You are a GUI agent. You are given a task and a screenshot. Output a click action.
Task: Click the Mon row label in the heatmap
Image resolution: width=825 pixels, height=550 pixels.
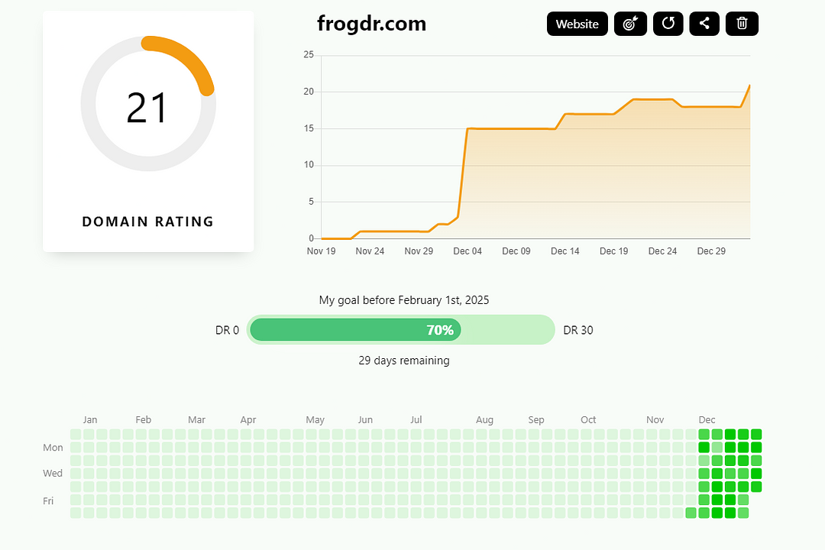(53, 448)
